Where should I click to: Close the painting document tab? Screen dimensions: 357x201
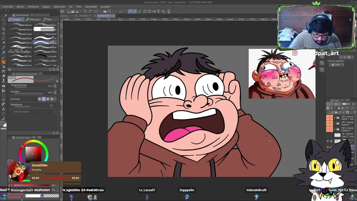[x=76, y=16]
